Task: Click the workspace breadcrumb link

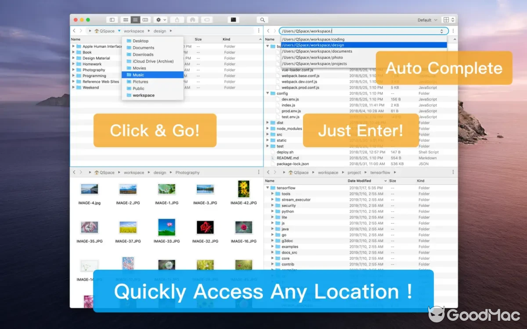Action: 134,31
